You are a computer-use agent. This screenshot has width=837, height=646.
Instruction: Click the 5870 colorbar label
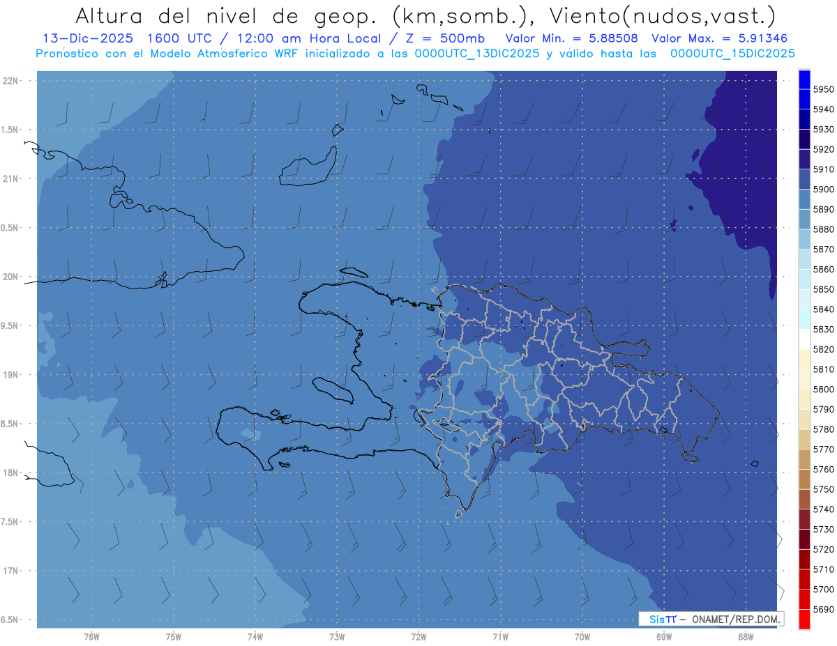pyautogui.click(x=823, y=249)
